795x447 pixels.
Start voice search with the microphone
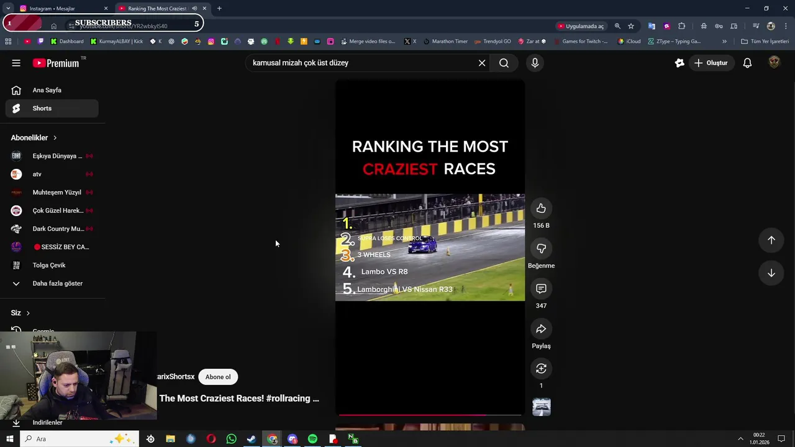[535, 63]
